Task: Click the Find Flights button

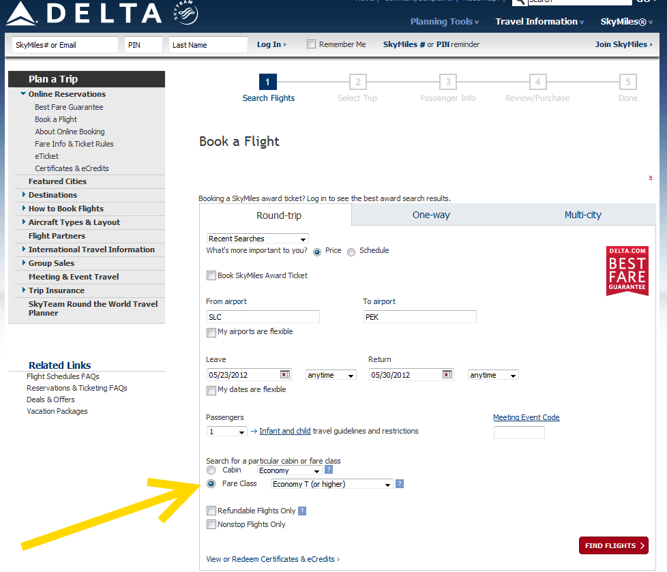Action: pos(613,545)
